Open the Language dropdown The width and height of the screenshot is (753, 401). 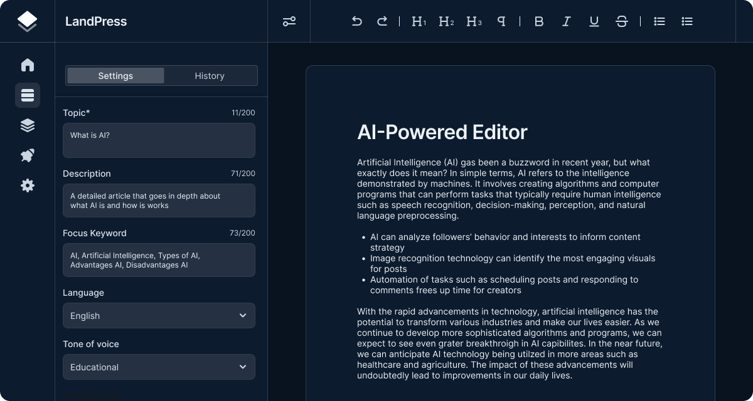tap(159, 316)
